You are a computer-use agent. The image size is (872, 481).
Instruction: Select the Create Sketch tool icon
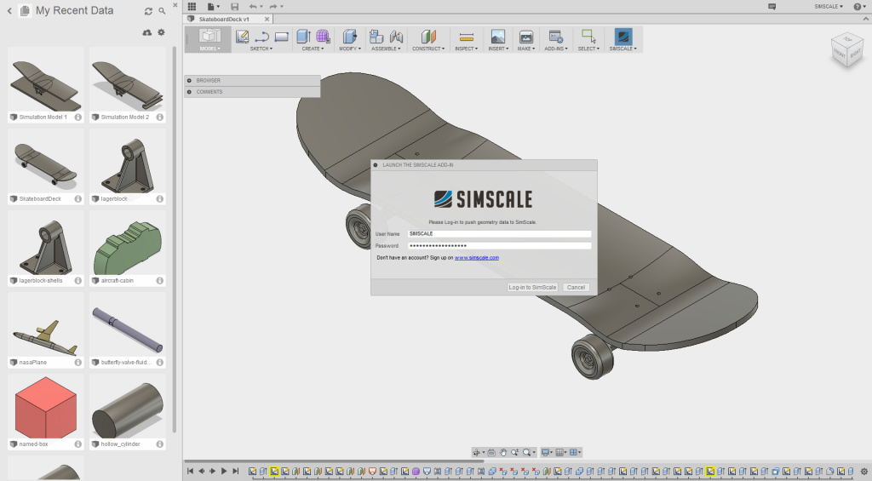[x=242, y=37]
